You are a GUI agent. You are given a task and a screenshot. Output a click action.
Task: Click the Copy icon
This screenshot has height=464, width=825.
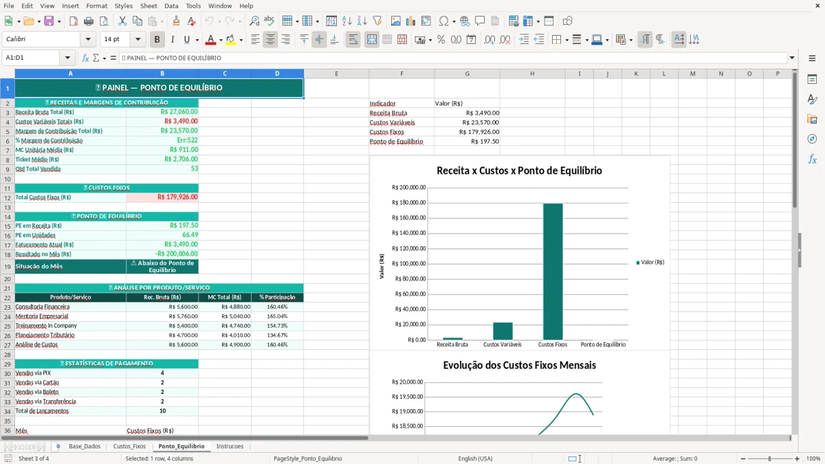click(x=137, y=21)
